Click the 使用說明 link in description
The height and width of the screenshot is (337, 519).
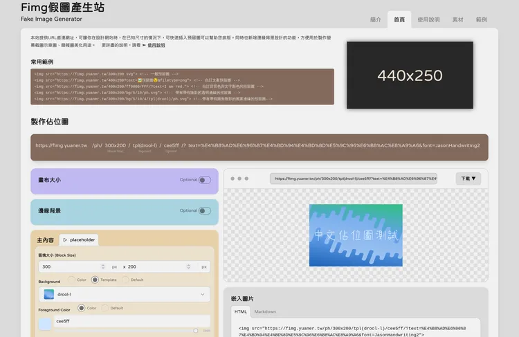pos(156,45)
